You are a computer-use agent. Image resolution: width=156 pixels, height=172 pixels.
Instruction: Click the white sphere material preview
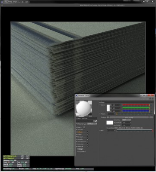click(84, 108)
